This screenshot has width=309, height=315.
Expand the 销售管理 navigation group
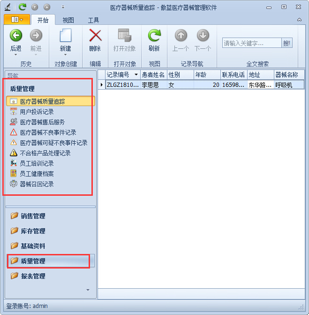point(33,216)
